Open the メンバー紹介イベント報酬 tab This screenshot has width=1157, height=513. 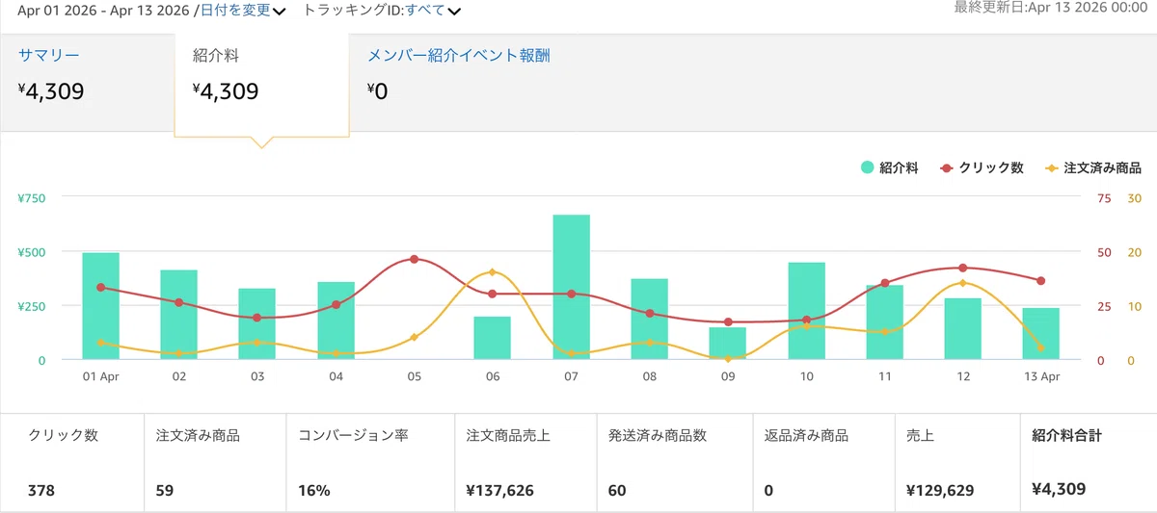459,55
